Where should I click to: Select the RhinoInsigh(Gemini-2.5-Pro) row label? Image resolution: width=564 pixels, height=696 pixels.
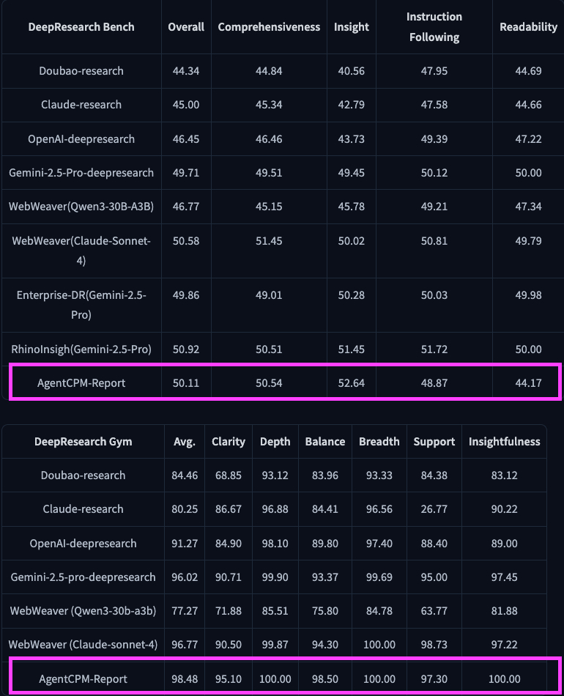81,349
